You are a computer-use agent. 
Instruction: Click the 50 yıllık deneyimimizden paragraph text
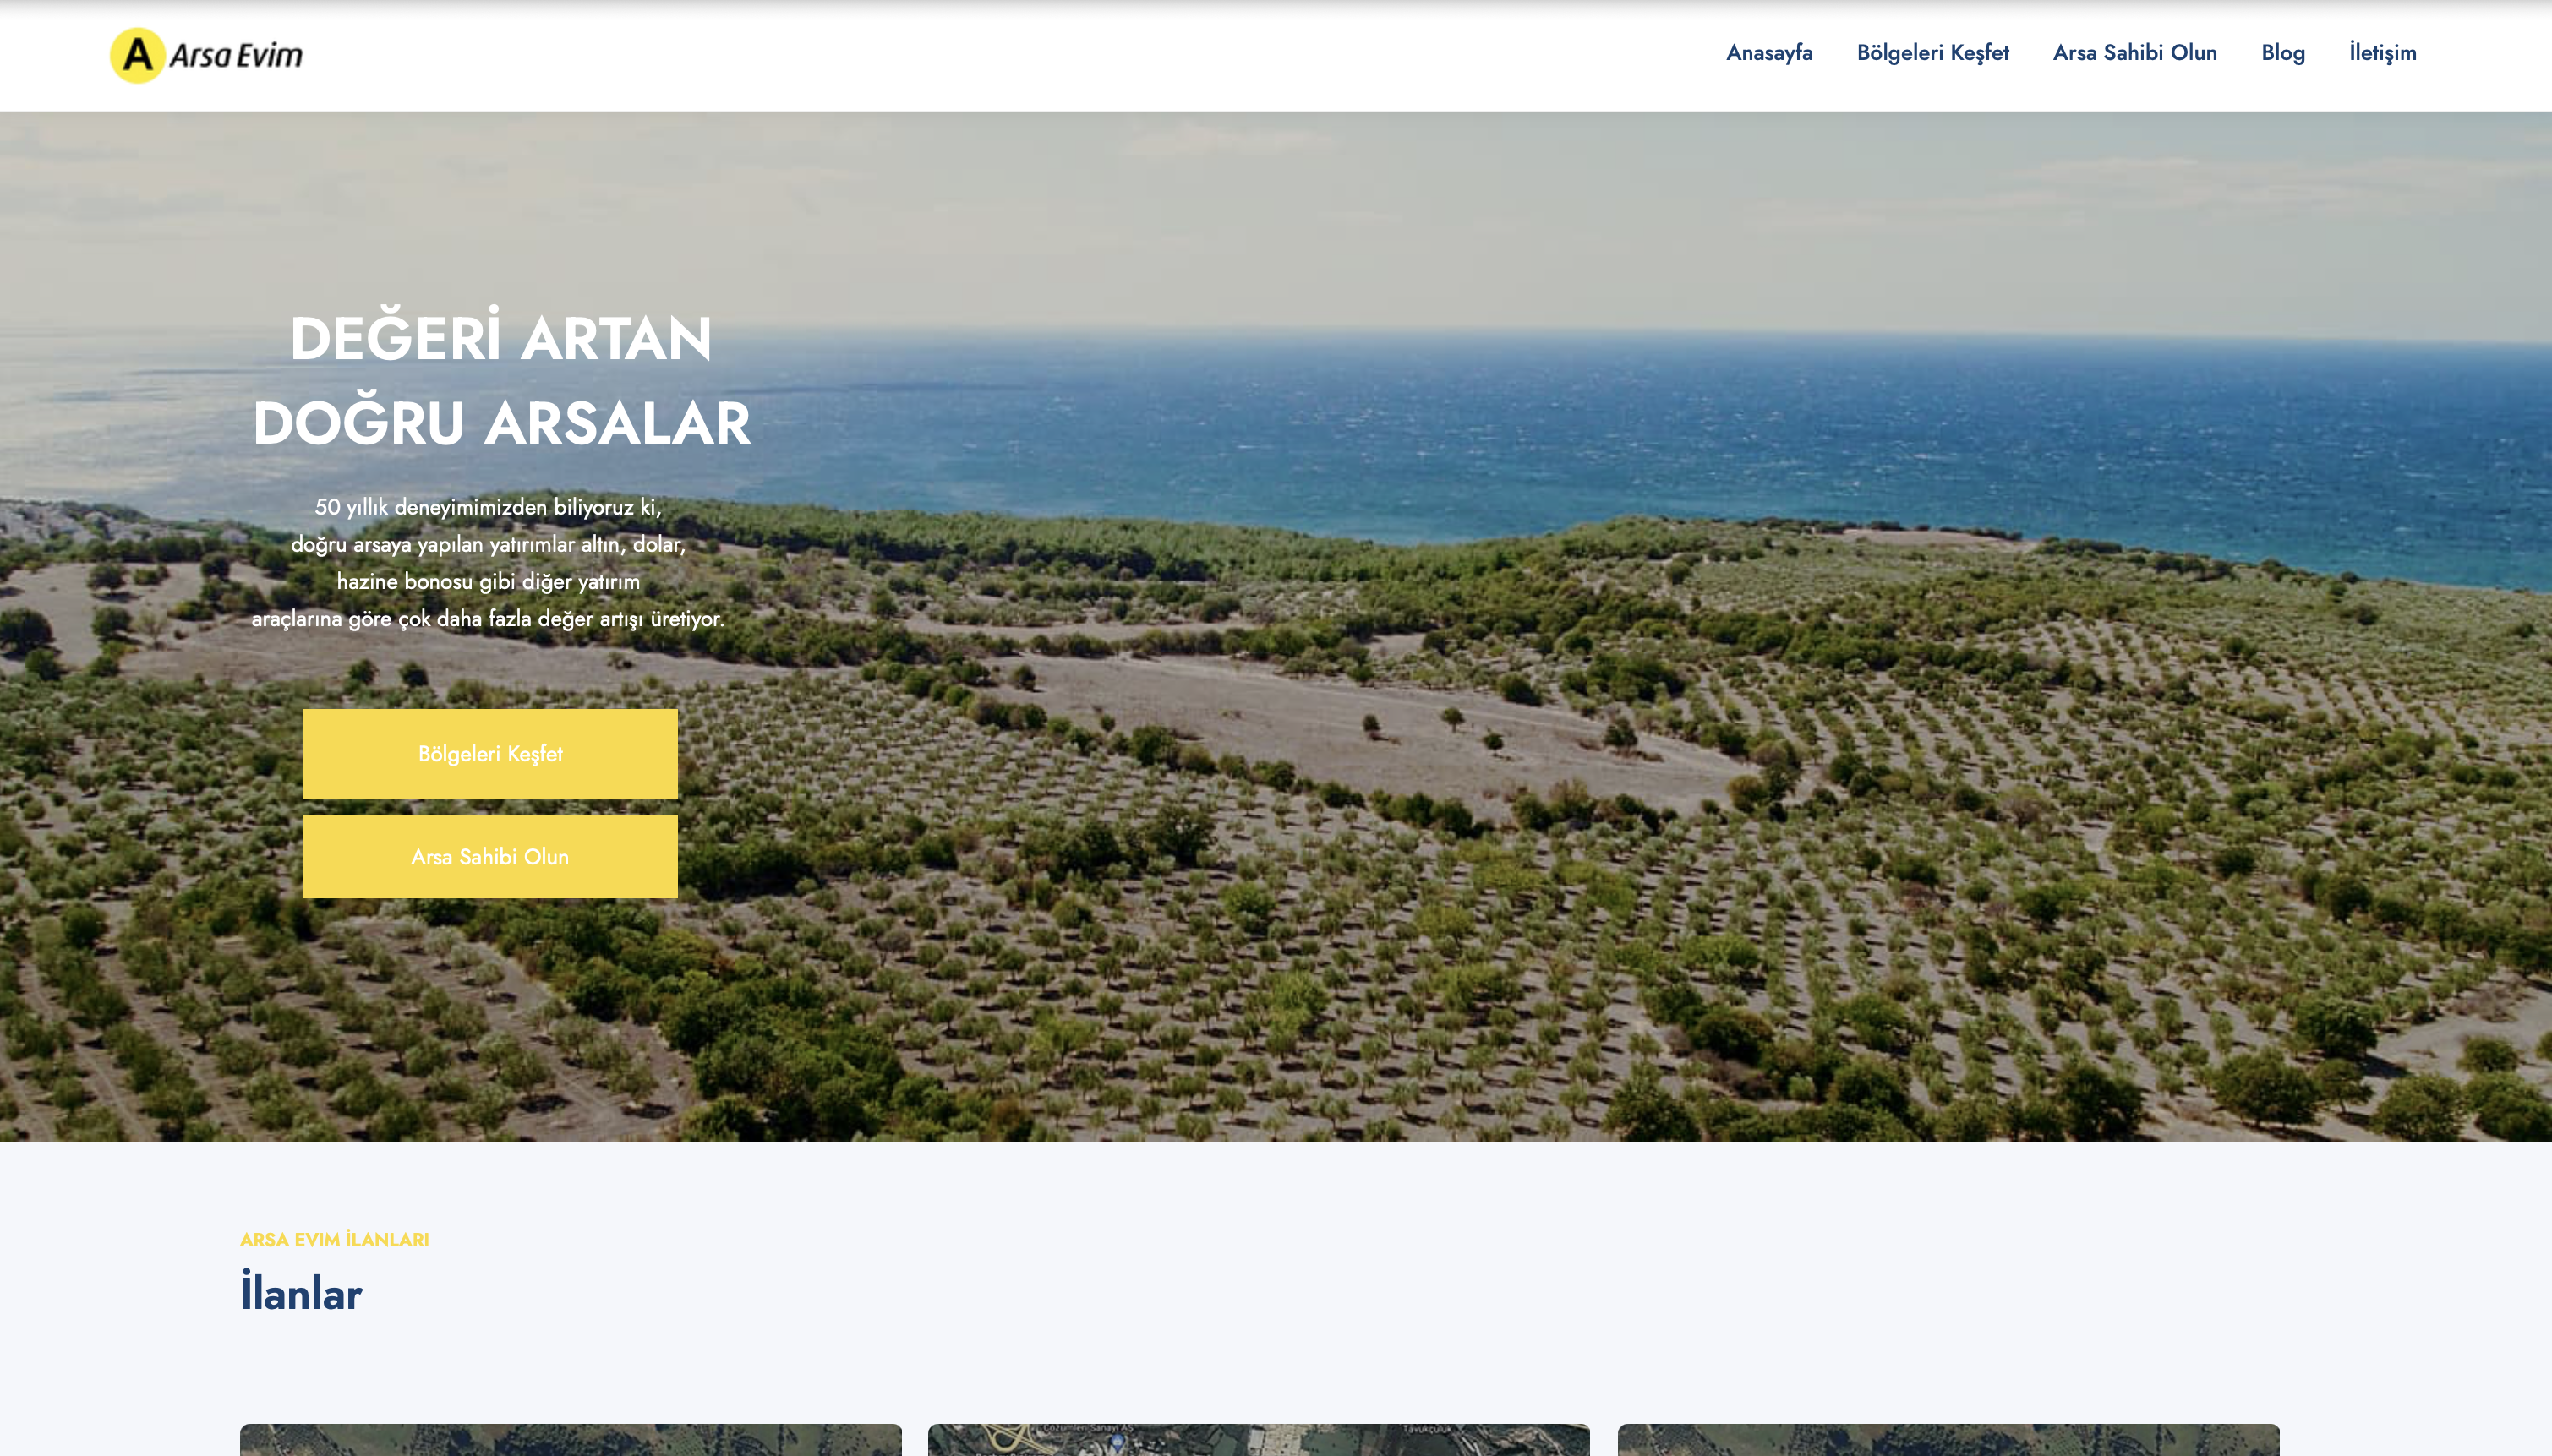tap(488, 562)
